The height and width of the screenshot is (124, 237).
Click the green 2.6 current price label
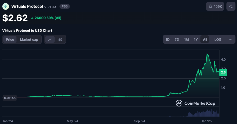(223, 72)
